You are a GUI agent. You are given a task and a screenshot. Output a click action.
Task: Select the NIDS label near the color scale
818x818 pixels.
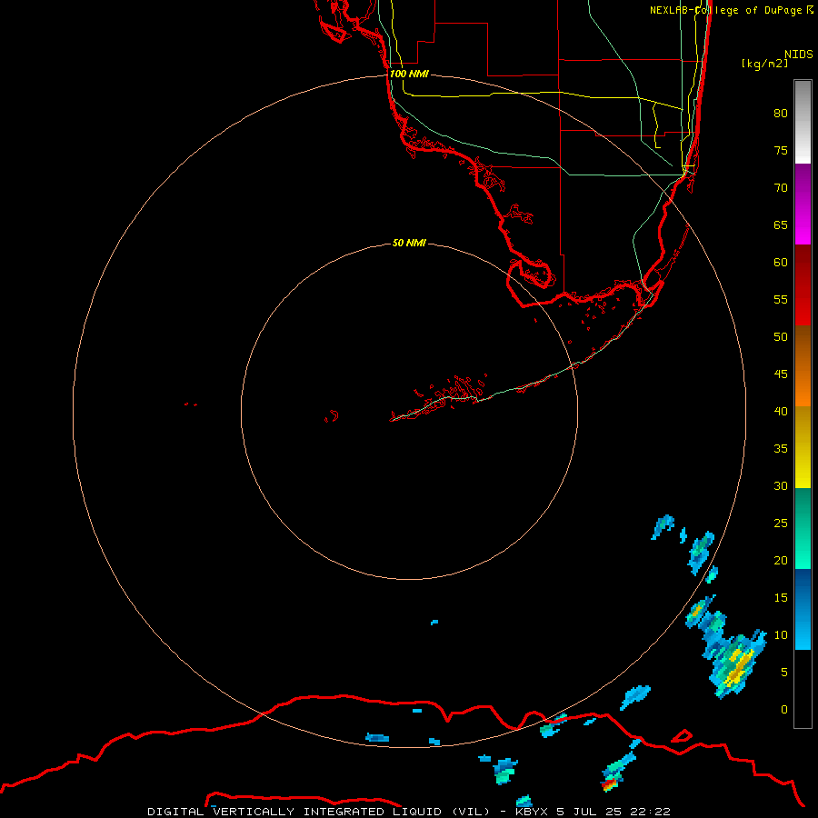click(x=798, y=54)
